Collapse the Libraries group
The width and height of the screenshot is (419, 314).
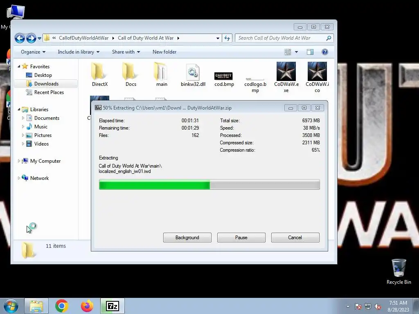pos(19,109)
